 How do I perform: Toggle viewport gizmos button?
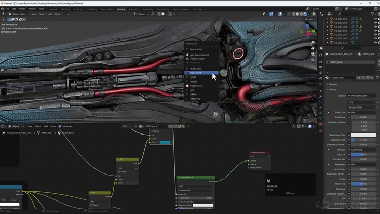(x=271, y=14)
